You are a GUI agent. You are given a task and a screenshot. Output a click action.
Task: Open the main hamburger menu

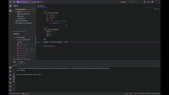tap(14, 2)
